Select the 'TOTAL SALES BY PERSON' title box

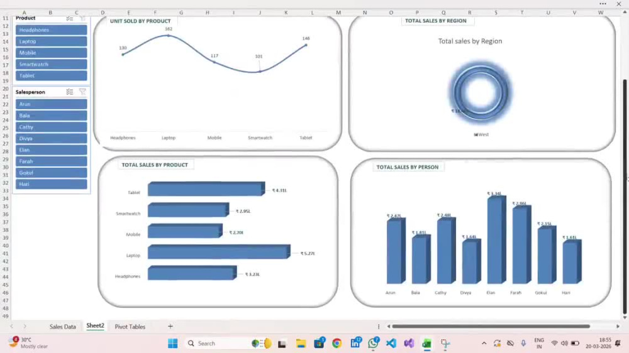tap(408, 167)
